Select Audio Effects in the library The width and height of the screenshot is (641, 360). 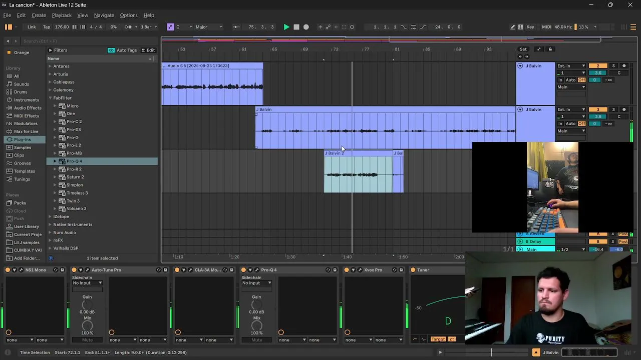pos(28,108)
